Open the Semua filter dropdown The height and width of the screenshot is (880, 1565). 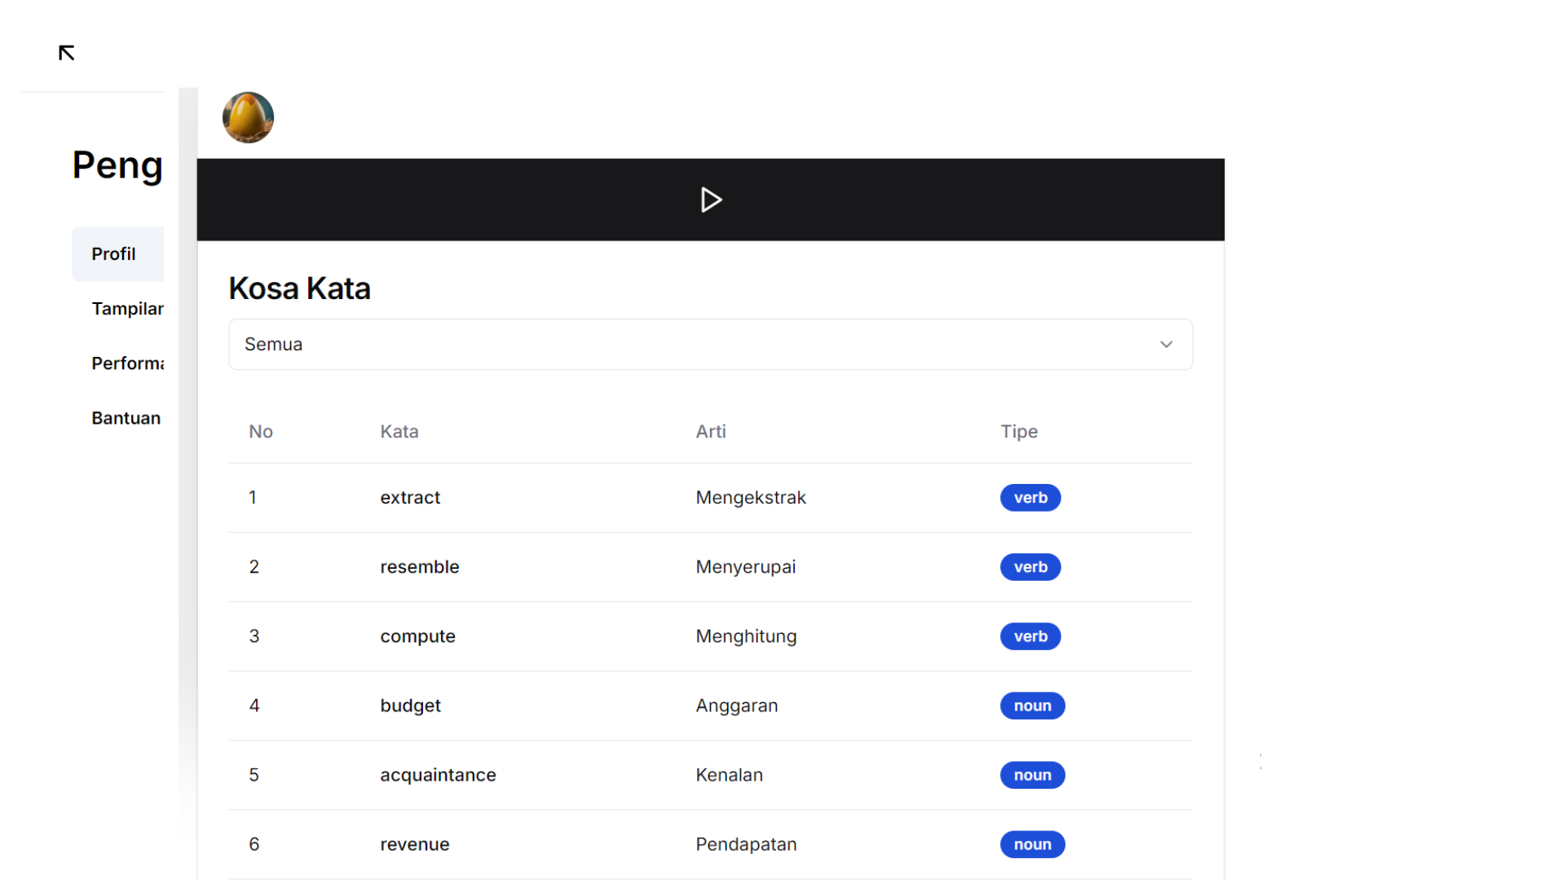pos(709,344)
